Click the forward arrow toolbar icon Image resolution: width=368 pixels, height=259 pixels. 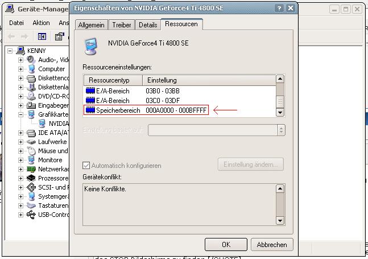coord(24,36)
